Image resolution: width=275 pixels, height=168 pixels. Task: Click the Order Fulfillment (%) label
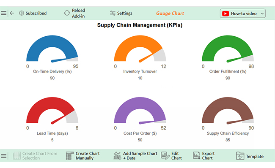tap(228, 71)
